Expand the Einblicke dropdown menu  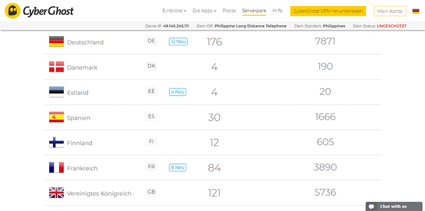(x=175, y=11)
